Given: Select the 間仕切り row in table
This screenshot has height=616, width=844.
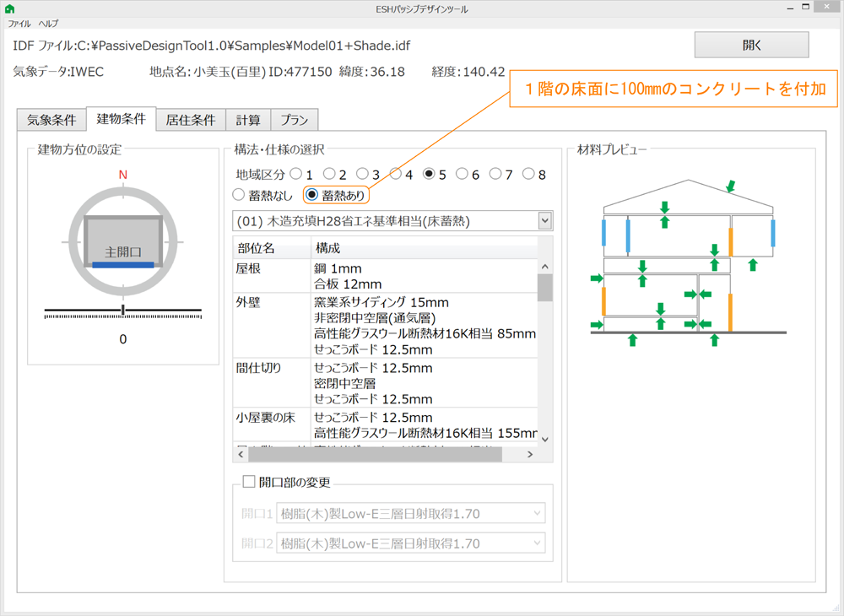Looking at the screenshot, I should tap(386, 383).
